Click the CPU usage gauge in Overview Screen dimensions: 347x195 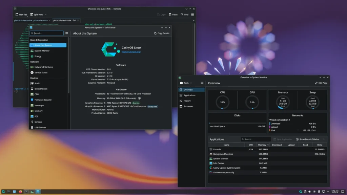(x=222, y=102)
